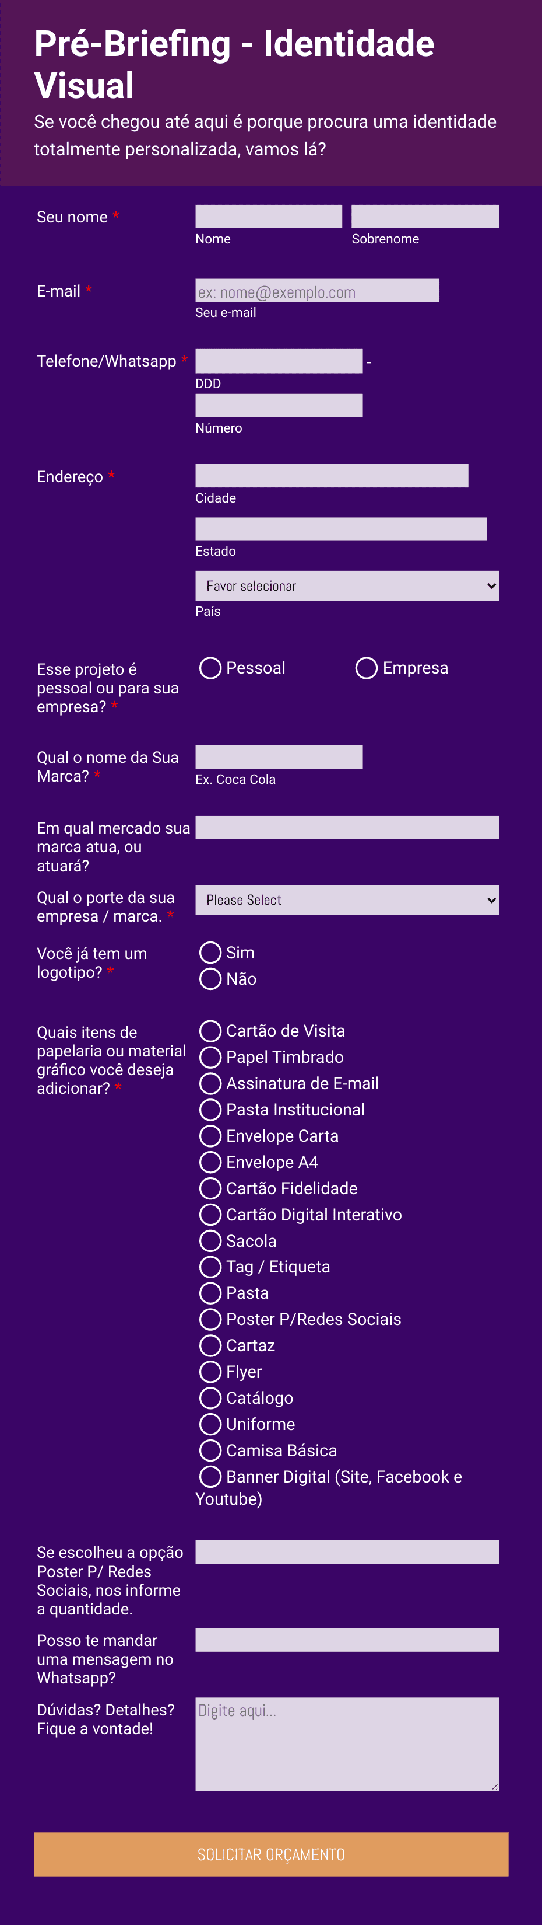542x1925 pixels.
Task: Choose Sim for already having a logo
Action: [210, 952]
